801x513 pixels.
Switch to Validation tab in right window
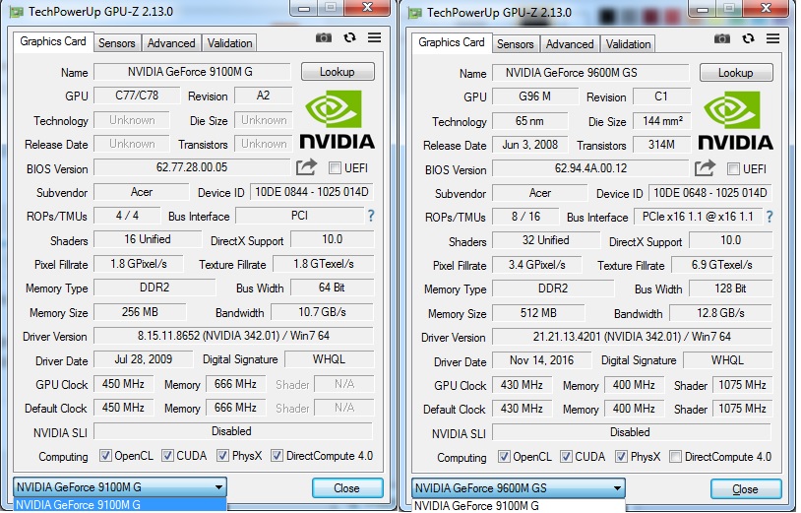(x=628, y=44)
